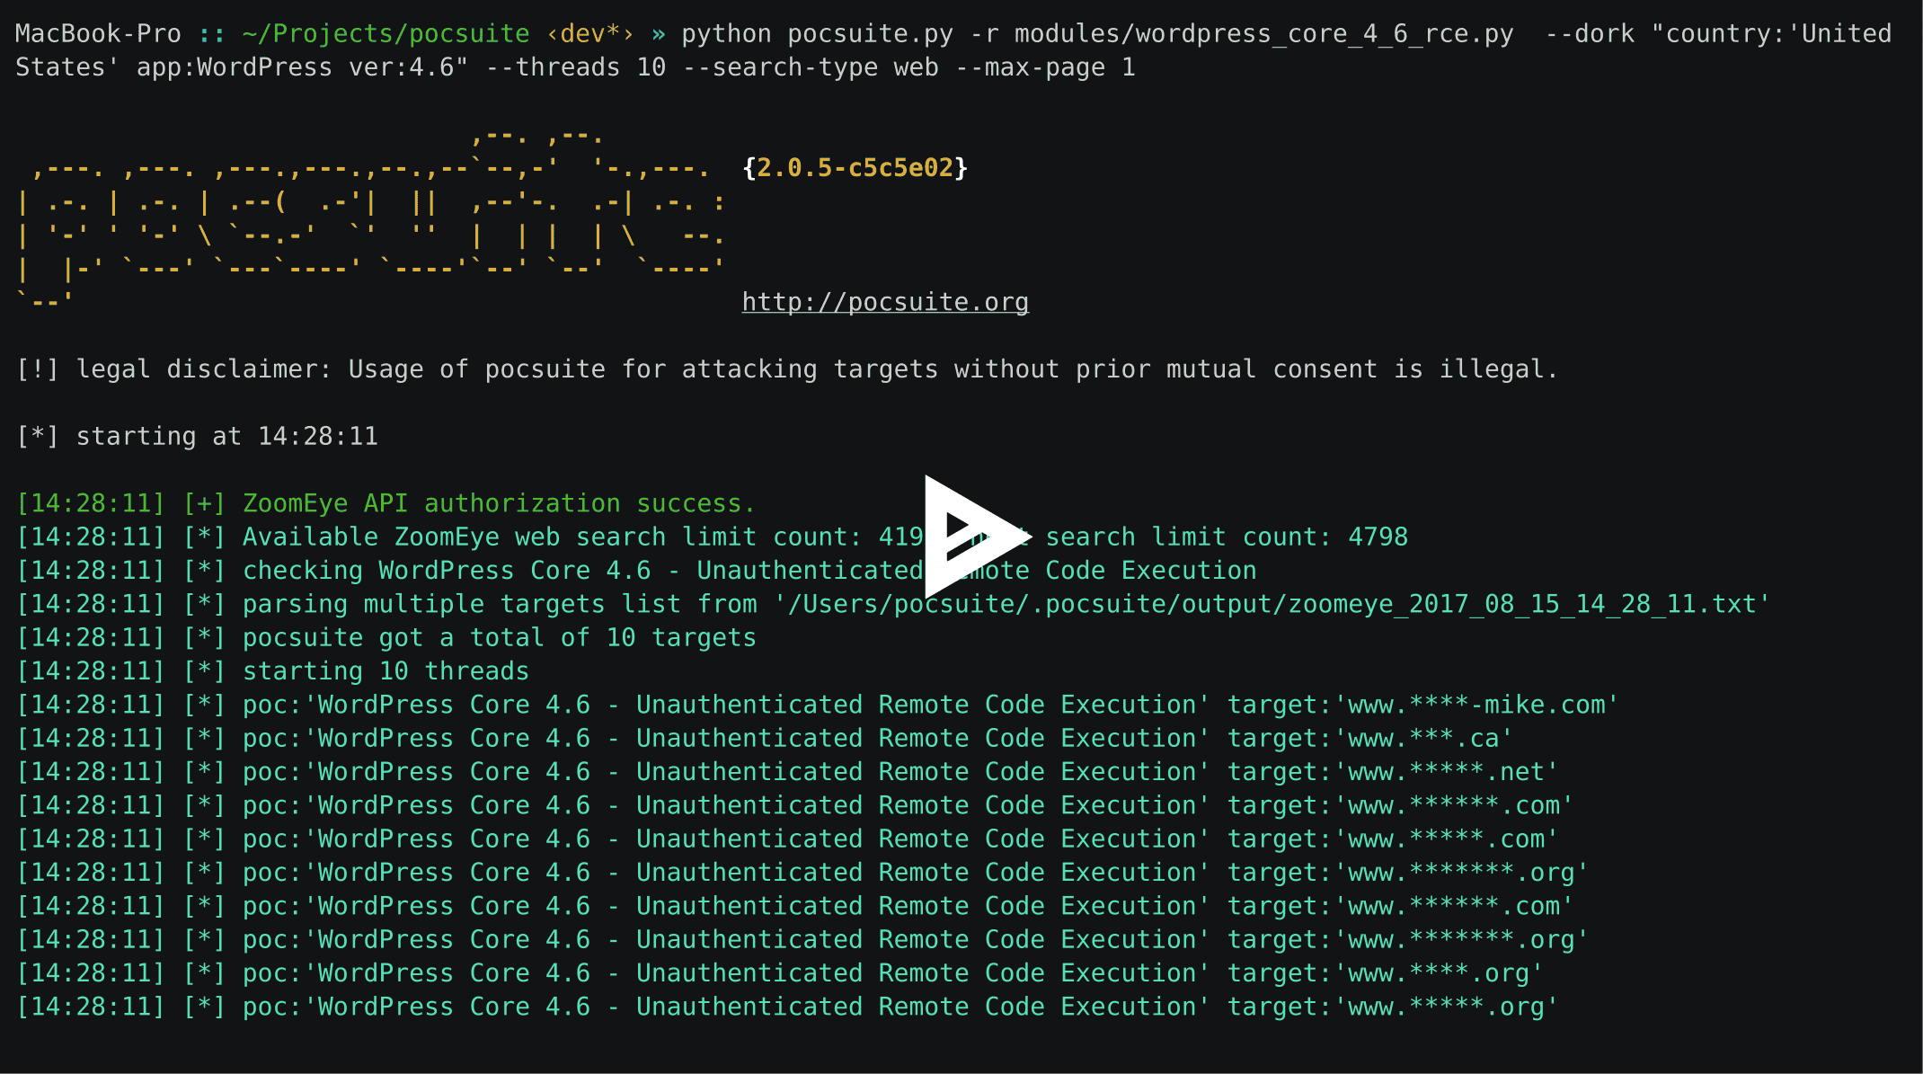Viewport: 1923px width, 1074px height.
Task: Click the pocsuite ASCII art logo
Action: 371,218
